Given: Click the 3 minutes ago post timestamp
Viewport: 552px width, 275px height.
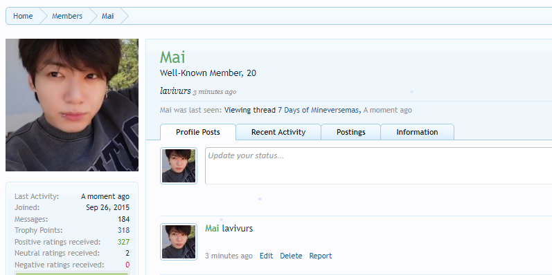Looking at the screenshot, I should click(x=229, y=256).
